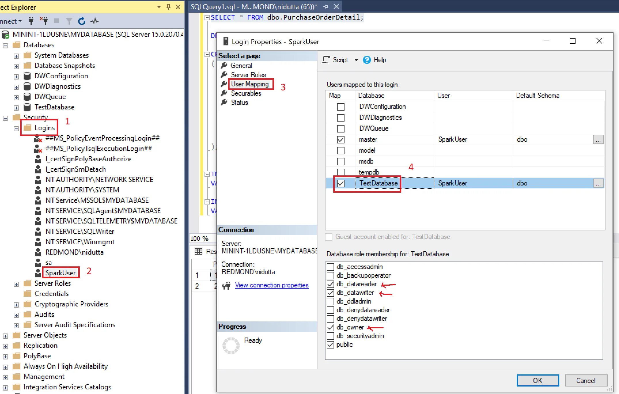
Task: Click the Refresh icon in Object Explorer
Action: [82, 21]
